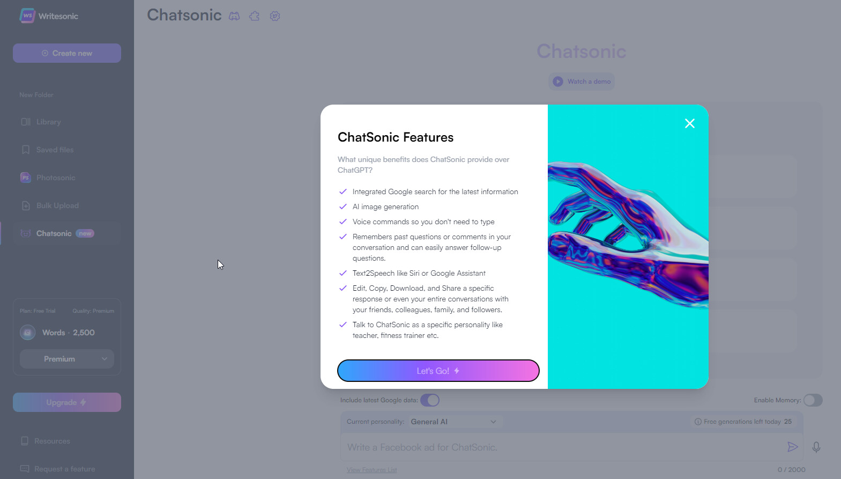The width and height of the screenshot is (841, 479).
Task: Click free generations info icon
Action: (698, 422)
